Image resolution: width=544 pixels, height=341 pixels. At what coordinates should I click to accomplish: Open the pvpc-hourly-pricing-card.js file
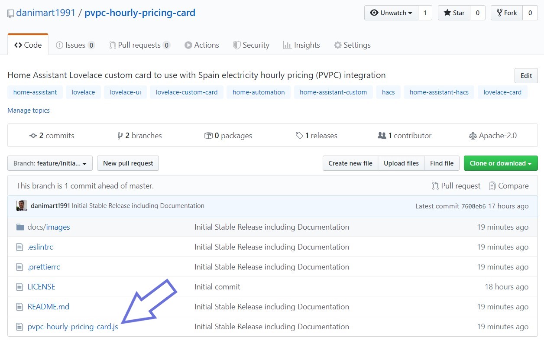pos(73,327)
